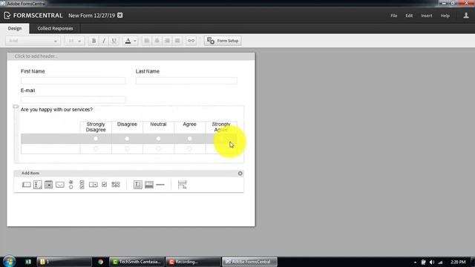Align text left
The width and height of the screenshot is (475, 267).
pos(147,41)
